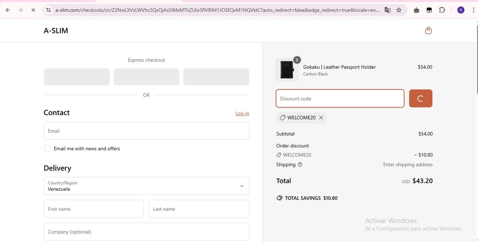
Task: Click the Enter shipping address text
Action: tap(408, 165)
